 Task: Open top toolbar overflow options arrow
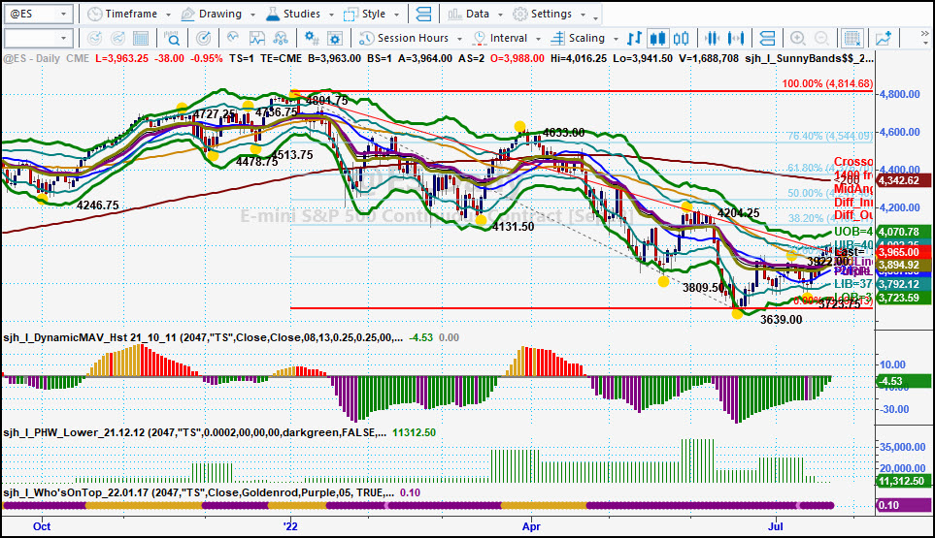pos(596,17)
